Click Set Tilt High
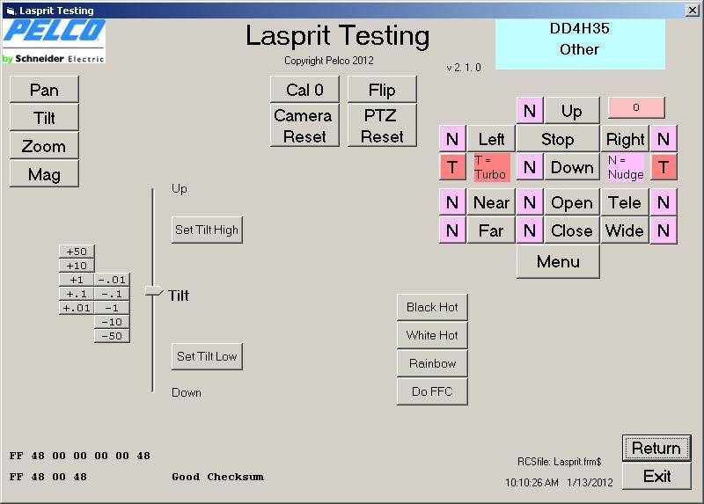This screenshot has height=504, width=704. click(x=207, y=230)
